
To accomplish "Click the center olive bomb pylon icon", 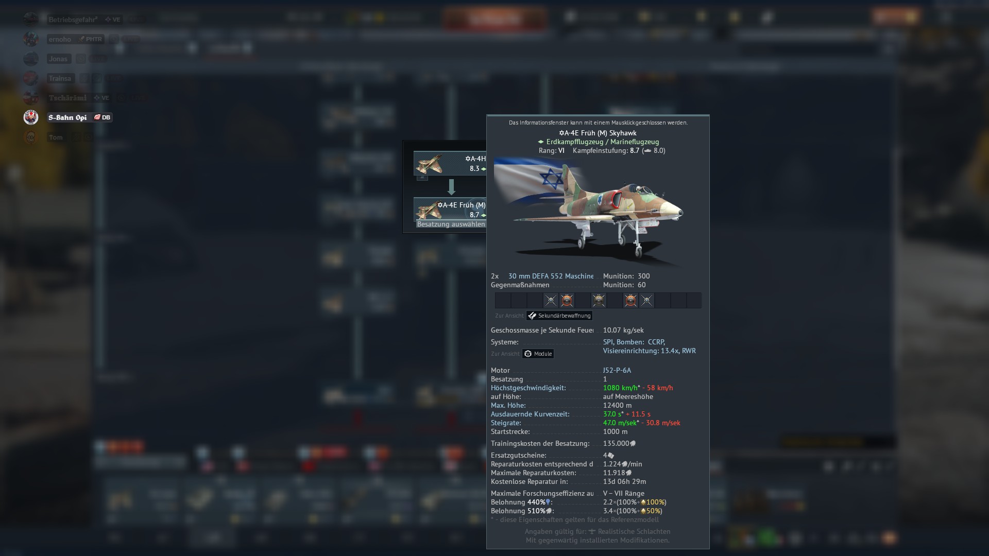I will coord(599,300).
